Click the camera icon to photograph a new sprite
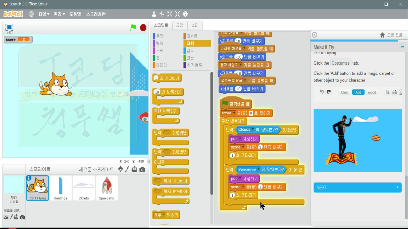The image size is (408, 229). [x=142, y=170]
